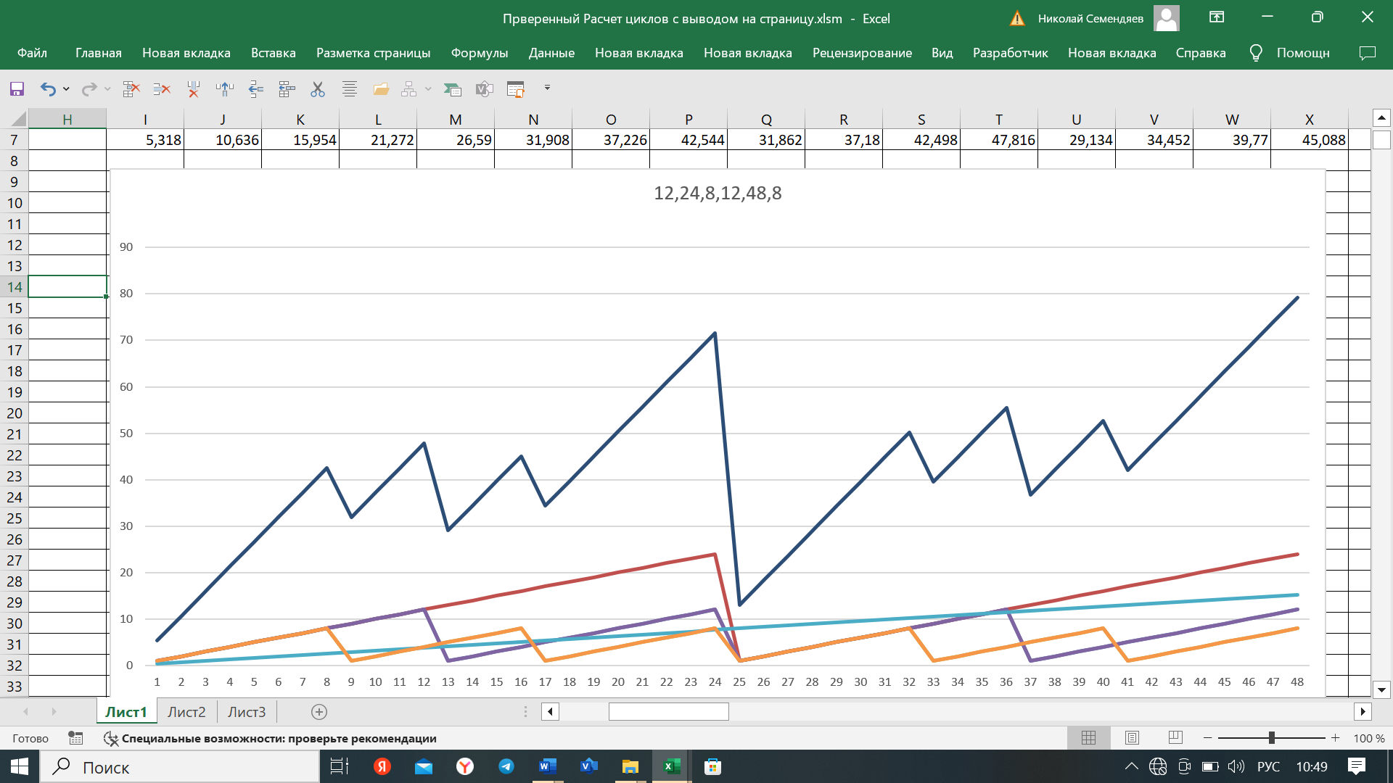1393x783 pixels.
Task: Click the Insert cells icon
Action: [x=287, y=88]
